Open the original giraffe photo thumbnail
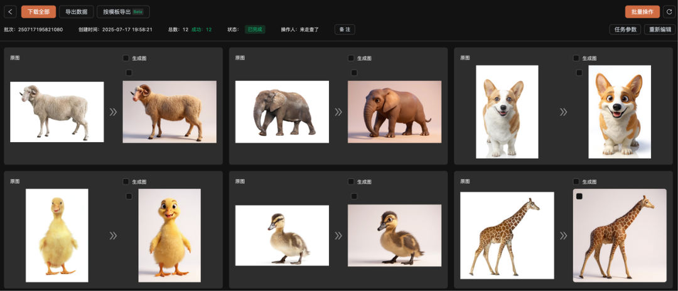The image size is (678, 291). point(507,235)
